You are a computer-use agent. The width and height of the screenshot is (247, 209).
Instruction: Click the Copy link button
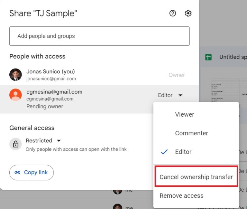tap(32, 172)
